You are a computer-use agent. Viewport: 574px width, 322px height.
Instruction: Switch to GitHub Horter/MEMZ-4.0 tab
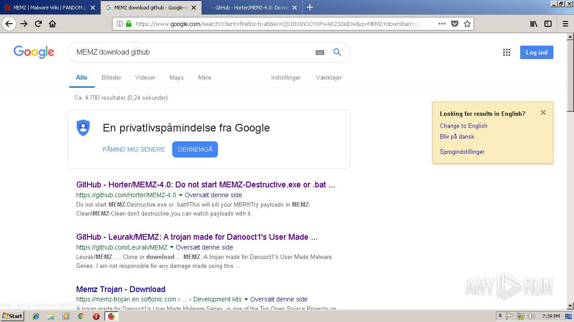251,8
